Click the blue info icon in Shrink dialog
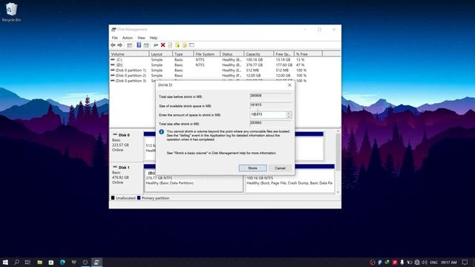This screenshot has height=267, width=475. tap(162, 132)
